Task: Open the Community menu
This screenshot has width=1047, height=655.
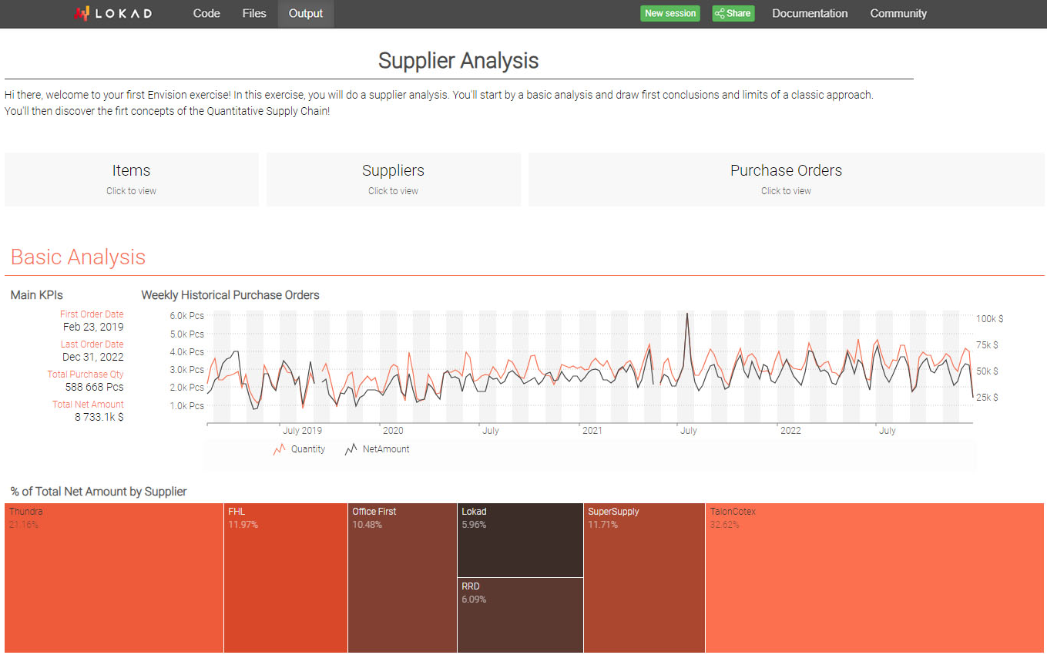Action: click(898, 13)
